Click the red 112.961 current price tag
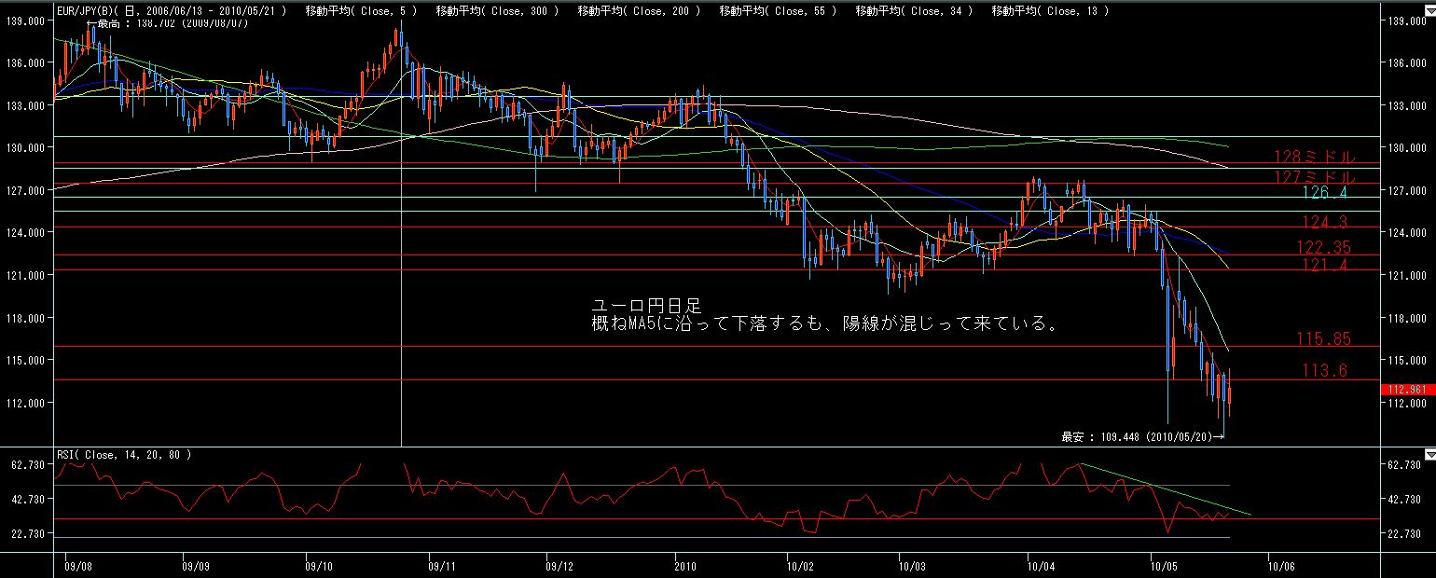The image size is (1436, 578). [1407, 389]
